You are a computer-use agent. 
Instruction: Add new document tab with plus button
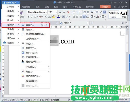tap(92, 23)
